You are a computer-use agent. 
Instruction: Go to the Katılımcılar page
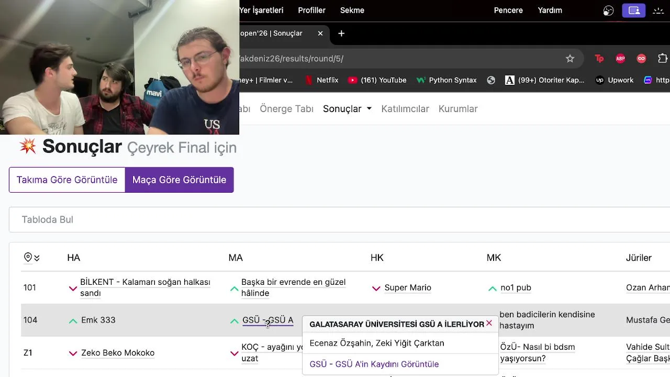pyautogui.click(x=405, y=109)
